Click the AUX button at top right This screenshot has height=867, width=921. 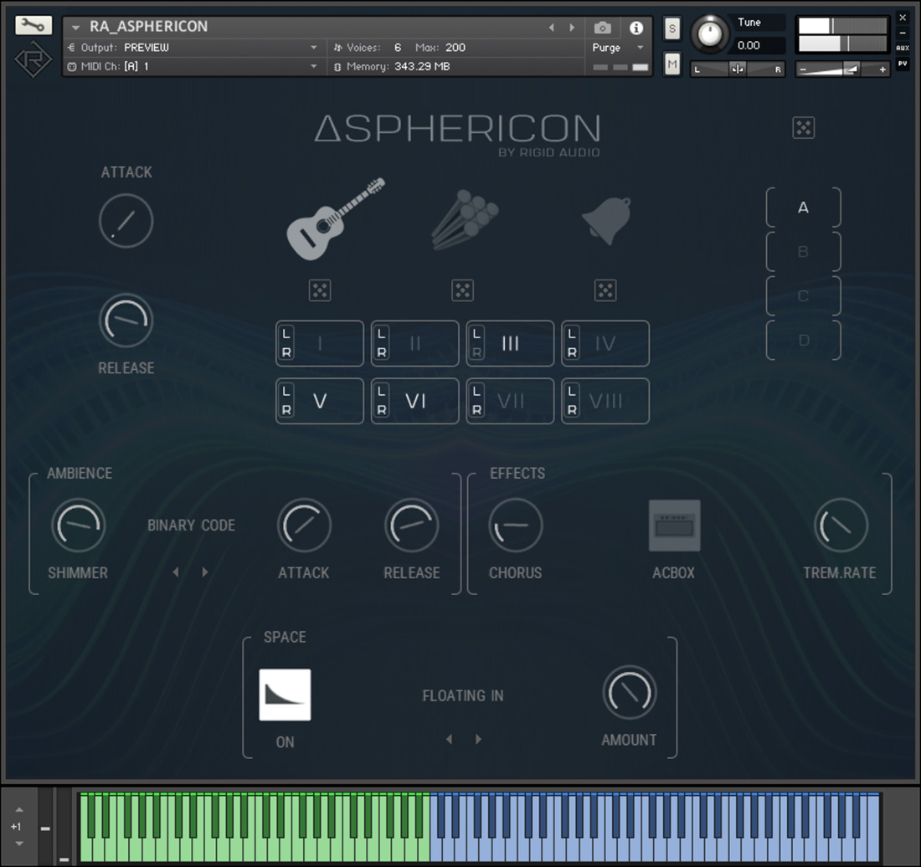pyautogui.click(x=903, y=49)
